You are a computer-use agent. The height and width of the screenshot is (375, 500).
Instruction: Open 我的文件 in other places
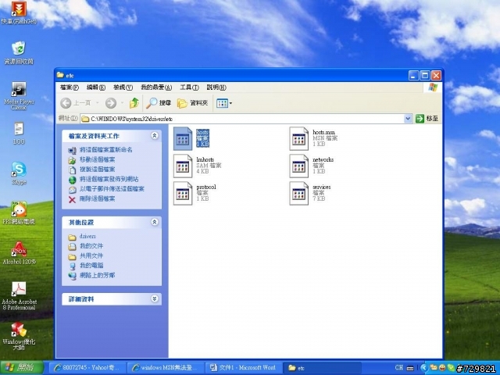tap(91, 246)
